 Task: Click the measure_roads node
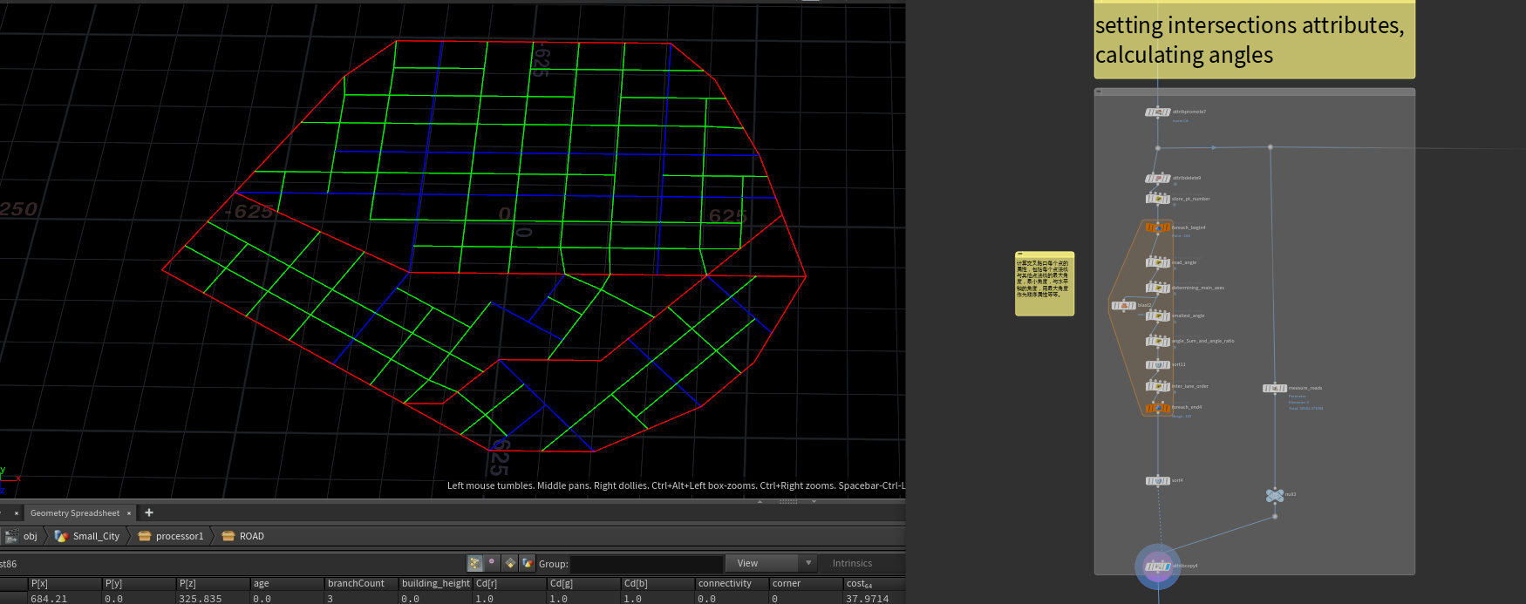pos(1274,388)
